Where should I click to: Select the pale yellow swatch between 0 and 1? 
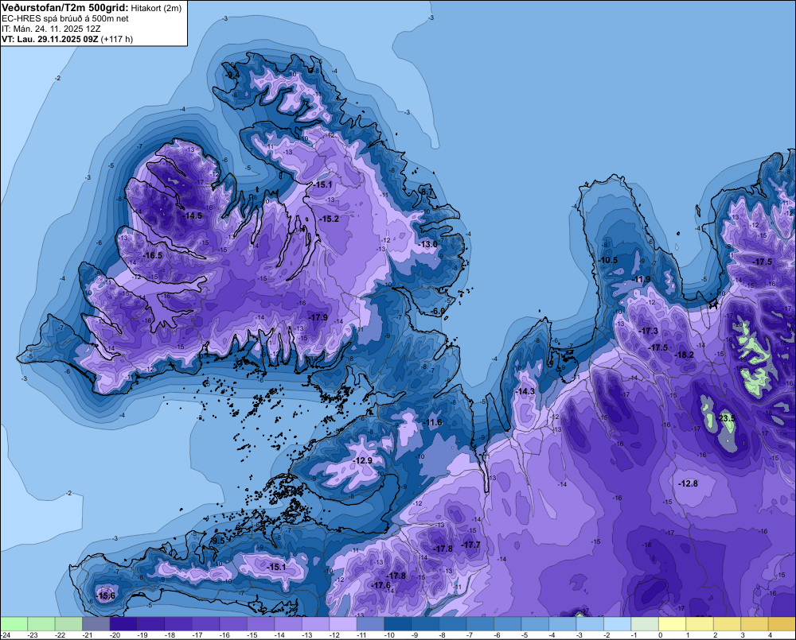[x=672, y=624]
